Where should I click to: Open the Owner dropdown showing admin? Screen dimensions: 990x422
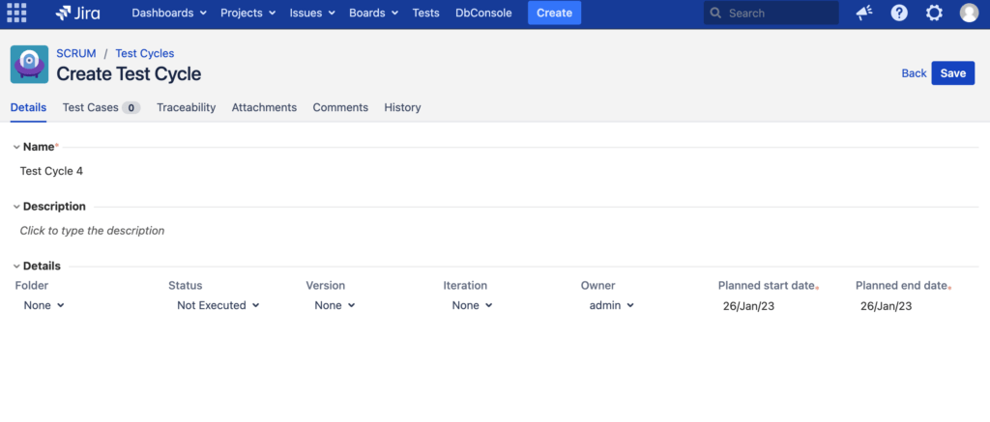point(611,305)
